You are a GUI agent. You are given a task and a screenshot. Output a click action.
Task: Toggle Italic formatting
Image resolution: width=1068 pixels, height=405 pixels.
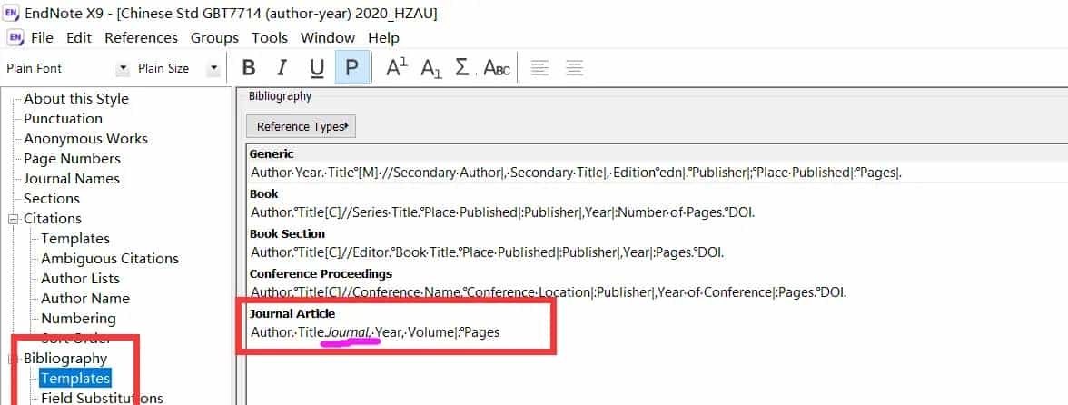(282, 67)
